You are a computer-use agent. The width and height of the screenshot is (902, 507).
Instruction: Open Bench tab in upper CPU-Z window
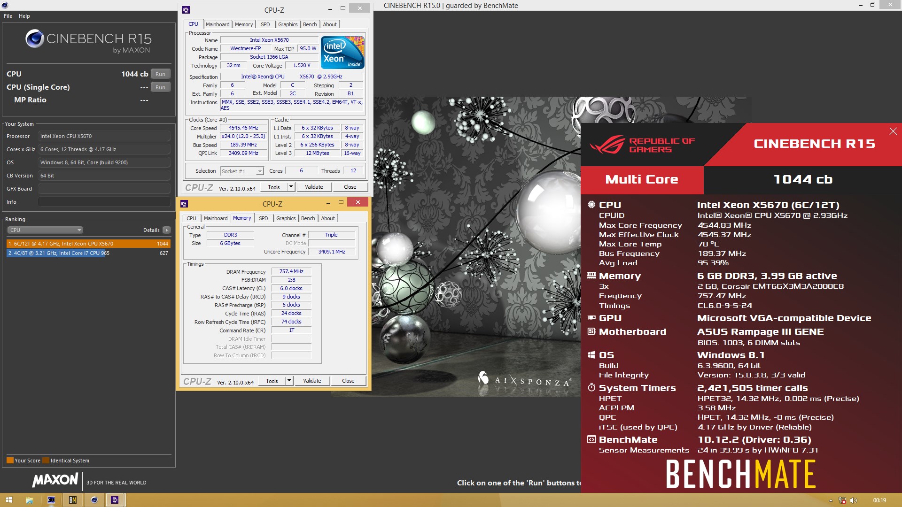tap(310, 24)
